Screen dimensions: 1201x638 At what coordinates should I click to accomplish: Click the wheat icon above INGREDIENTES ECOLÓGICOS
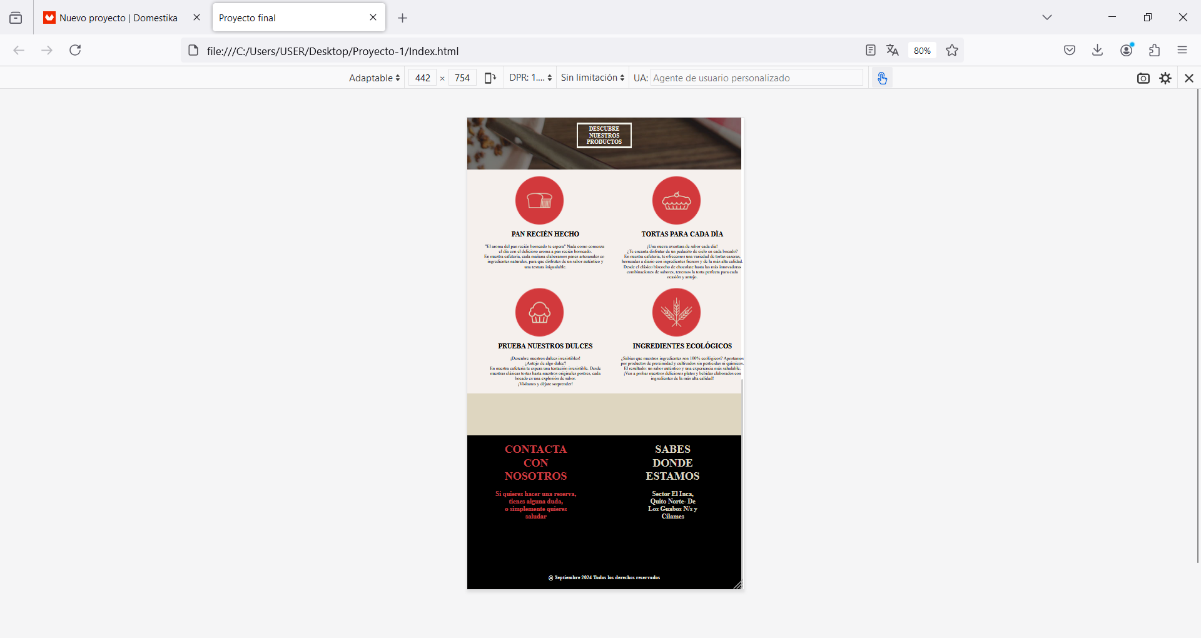pos(676,312)
